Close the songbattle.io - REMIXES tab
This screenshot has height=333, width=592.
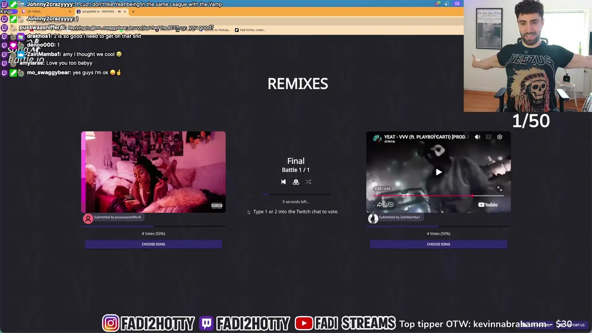(125, 11)
